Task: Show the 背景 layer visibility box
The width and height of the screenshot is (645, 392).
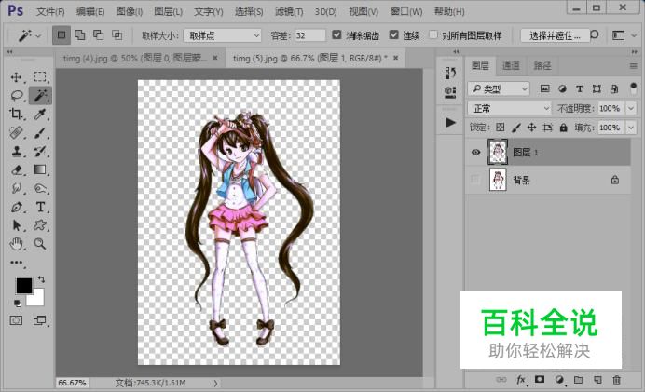Action: click(x=476, y=180)
